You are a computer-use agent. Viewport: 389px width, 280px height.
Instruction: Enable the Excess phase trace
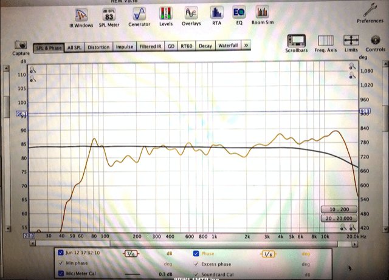(x=196, y=264)
